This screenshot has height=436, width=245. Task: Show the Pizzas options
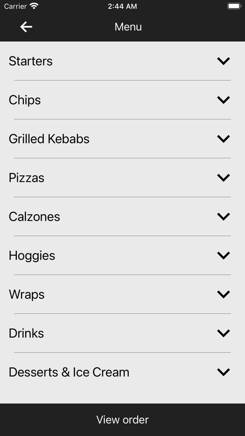point(223,177)
